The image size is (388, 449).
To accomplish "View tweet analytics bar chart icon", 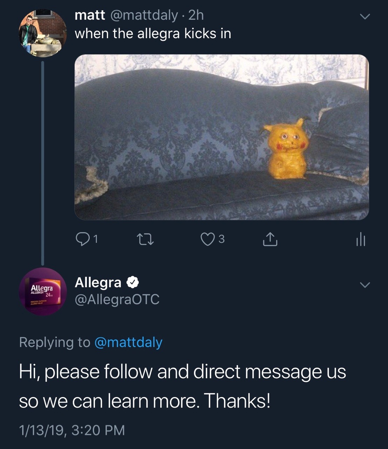I will point(361,240).
